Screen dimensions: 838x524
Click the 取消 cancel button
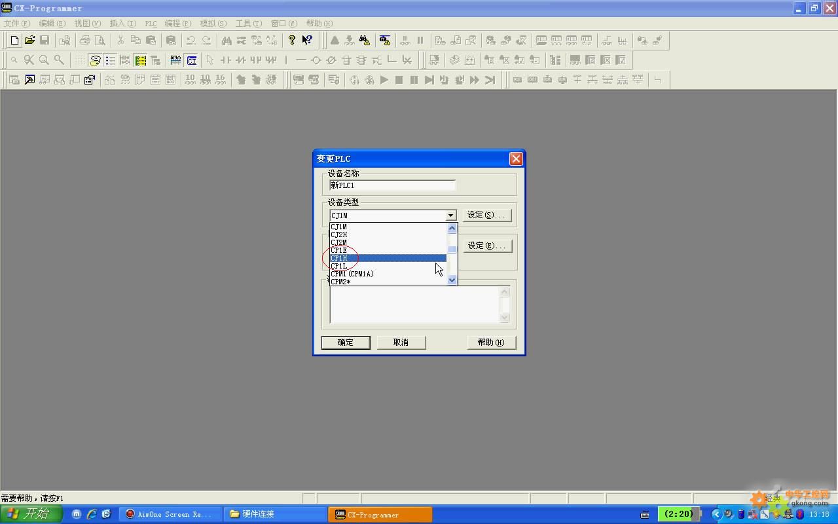click(401, 343)
